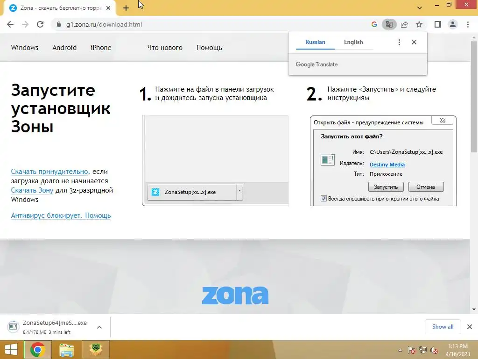Click network icon in system tray
The width and height of the screenshot is (478, 359).
pyautogui.click(x=423, y=350)
